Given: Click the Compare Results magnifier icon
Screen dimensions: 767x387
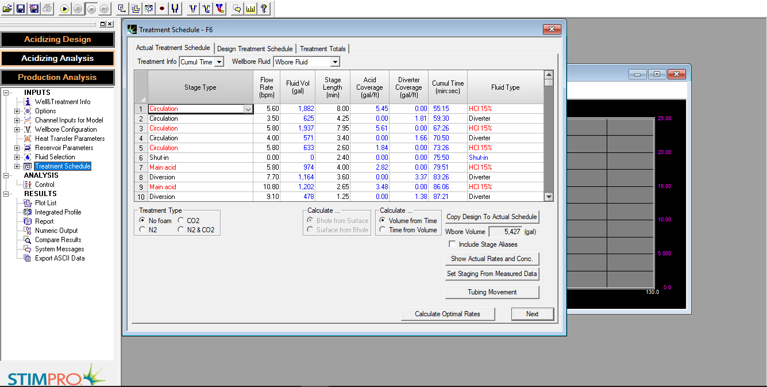Looking at the screenshot, I should point(28,240).
